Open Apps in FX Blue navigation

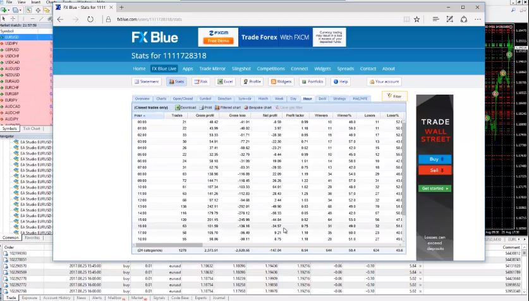point(188,69)
